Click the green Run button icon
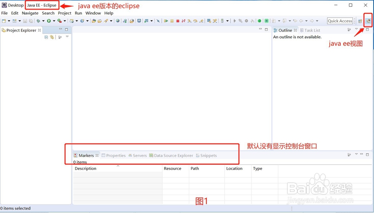Image resolution: width=374 pixels, height=213 pixels. (49, 21)
